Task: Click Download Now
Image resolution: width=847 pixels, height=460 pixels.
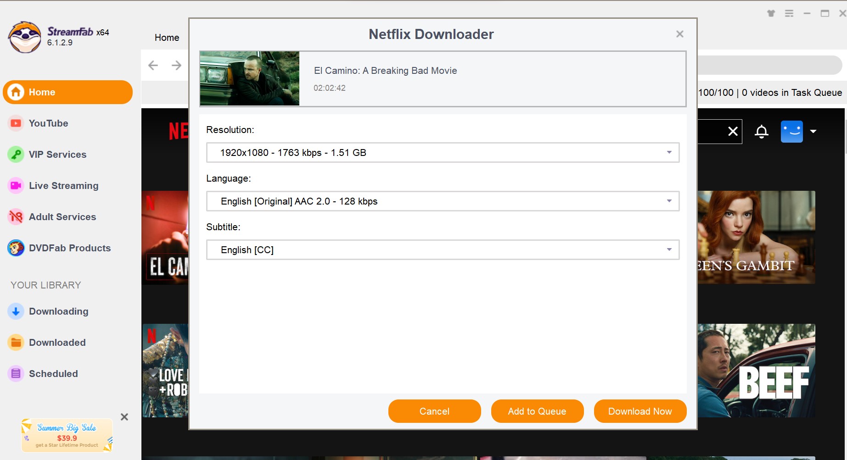Action: (x=640, y=411)
